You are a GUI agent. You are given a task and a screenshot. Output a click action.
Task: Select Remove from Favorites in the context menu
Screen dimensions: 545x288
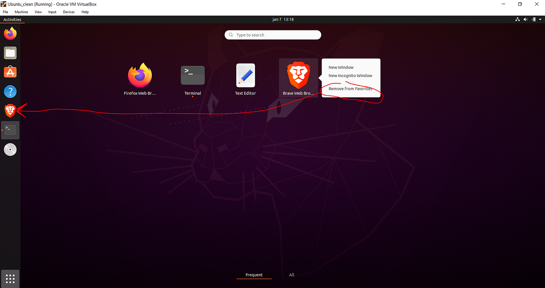(x=351, y=89)
